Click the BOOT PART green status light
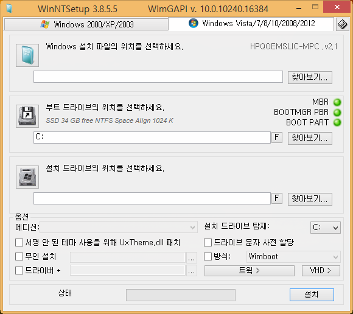This screenshot has width=353, height=314. pyautogui.click(x=337, y=123)
